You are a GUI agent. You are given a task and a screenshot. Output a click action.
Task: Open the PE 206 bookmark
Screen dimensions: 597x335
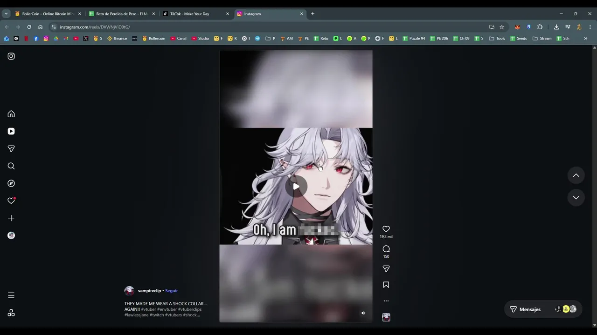pos(439,39)
